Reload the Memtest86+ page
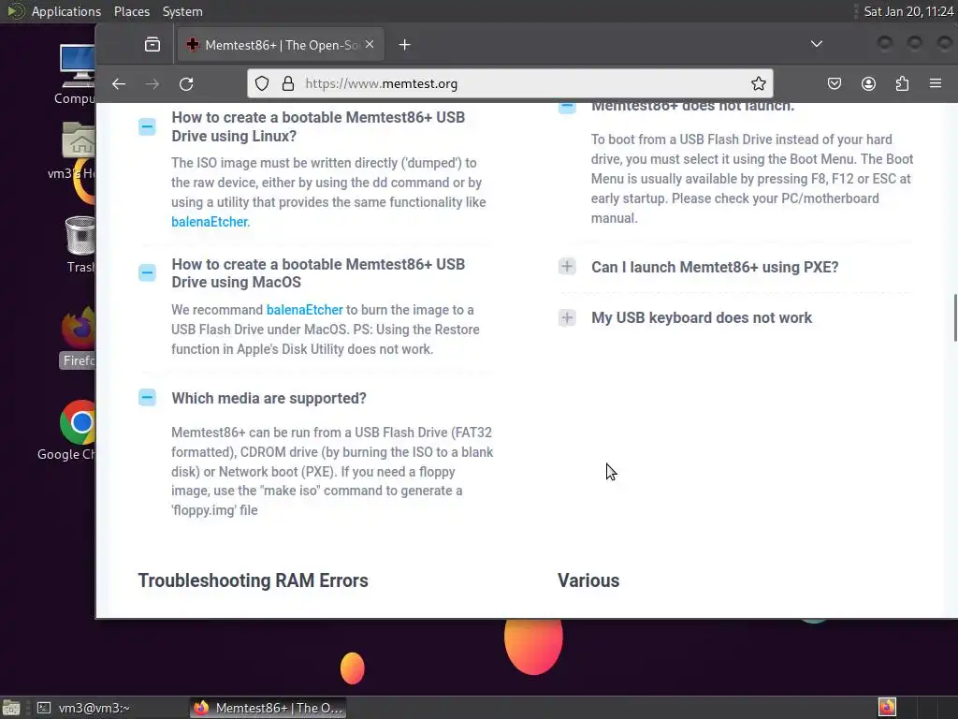 186,83
